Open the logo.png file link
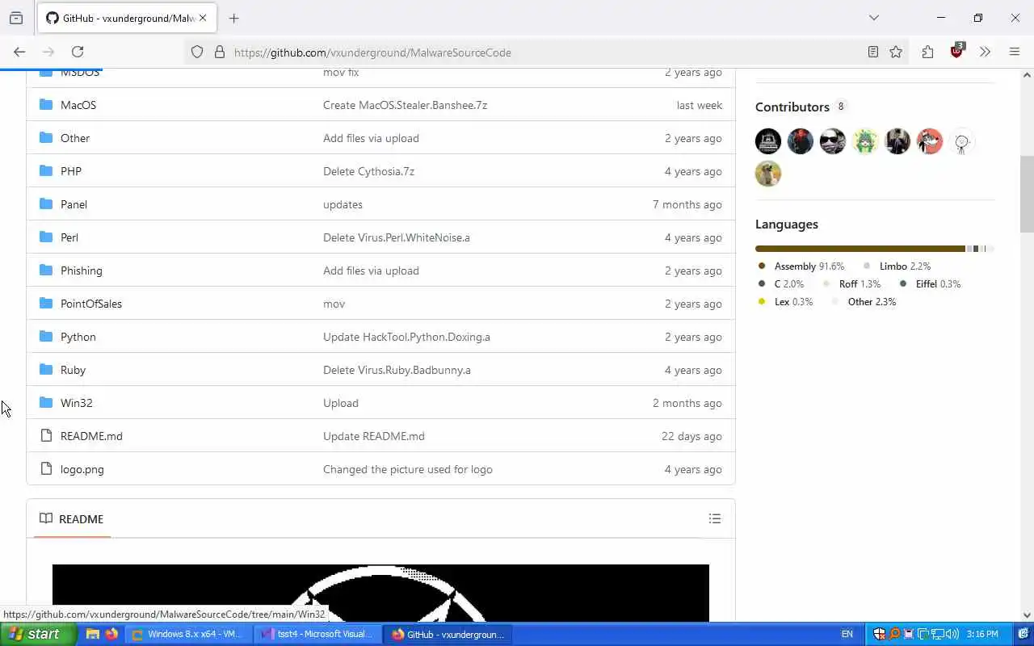Screen dimensions: 1034x646 click(82, 469)
